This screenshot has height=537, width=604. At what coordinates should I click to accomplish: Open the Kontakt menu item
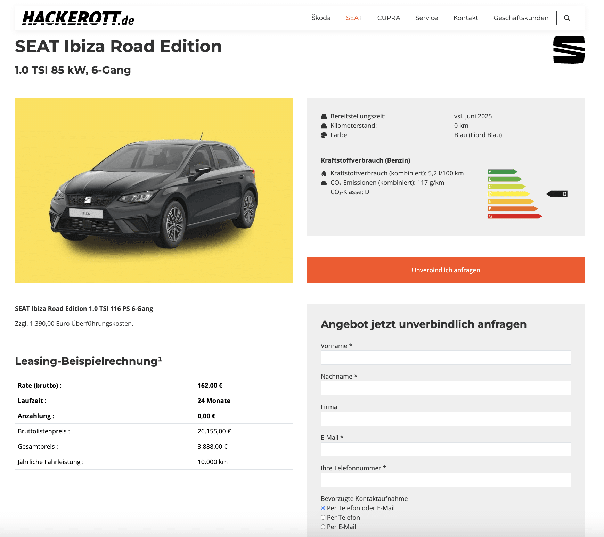(466, 18)
